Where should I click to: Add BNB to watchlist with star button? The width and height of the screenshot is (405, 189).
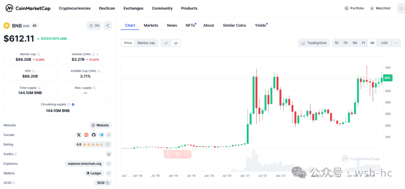pos(94,25)
